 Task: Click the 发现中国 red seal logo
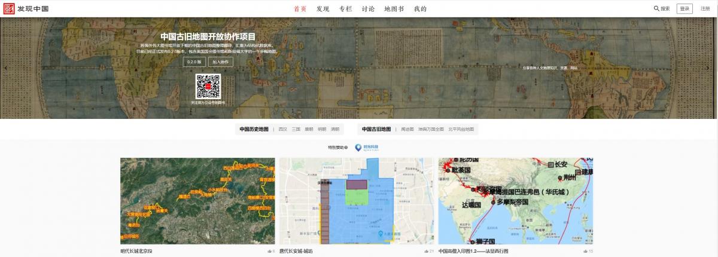click(8, 9)
